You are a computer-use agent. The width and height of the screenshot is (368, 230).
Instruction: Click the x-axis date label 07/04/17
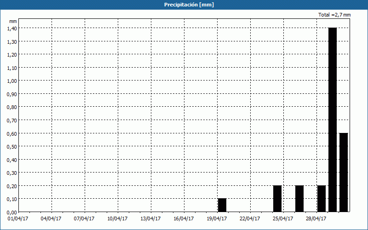click(x=84, y=219)
